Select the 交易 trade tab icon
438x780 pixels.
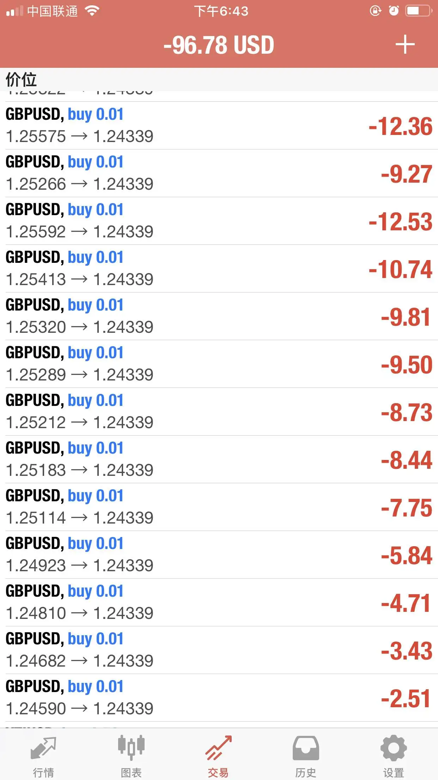219,748
